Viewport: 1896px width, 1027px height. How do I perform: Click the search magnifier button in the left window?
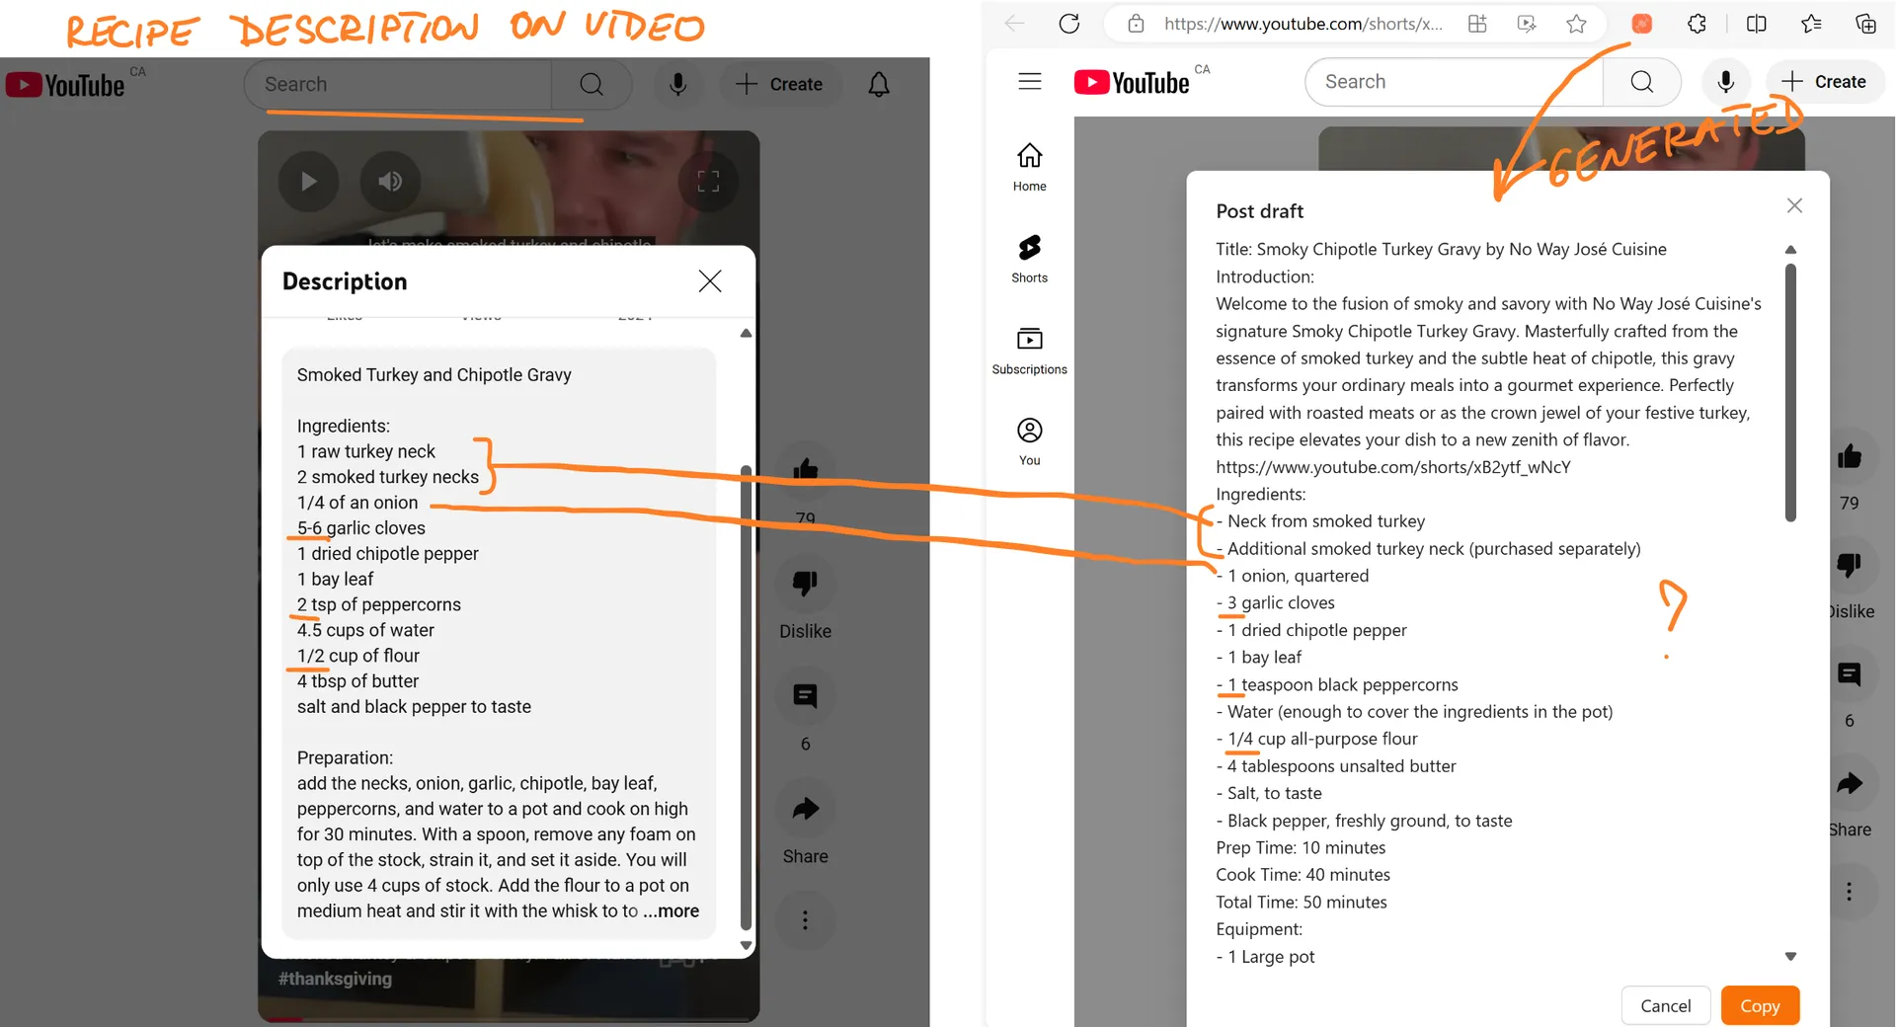592,84
